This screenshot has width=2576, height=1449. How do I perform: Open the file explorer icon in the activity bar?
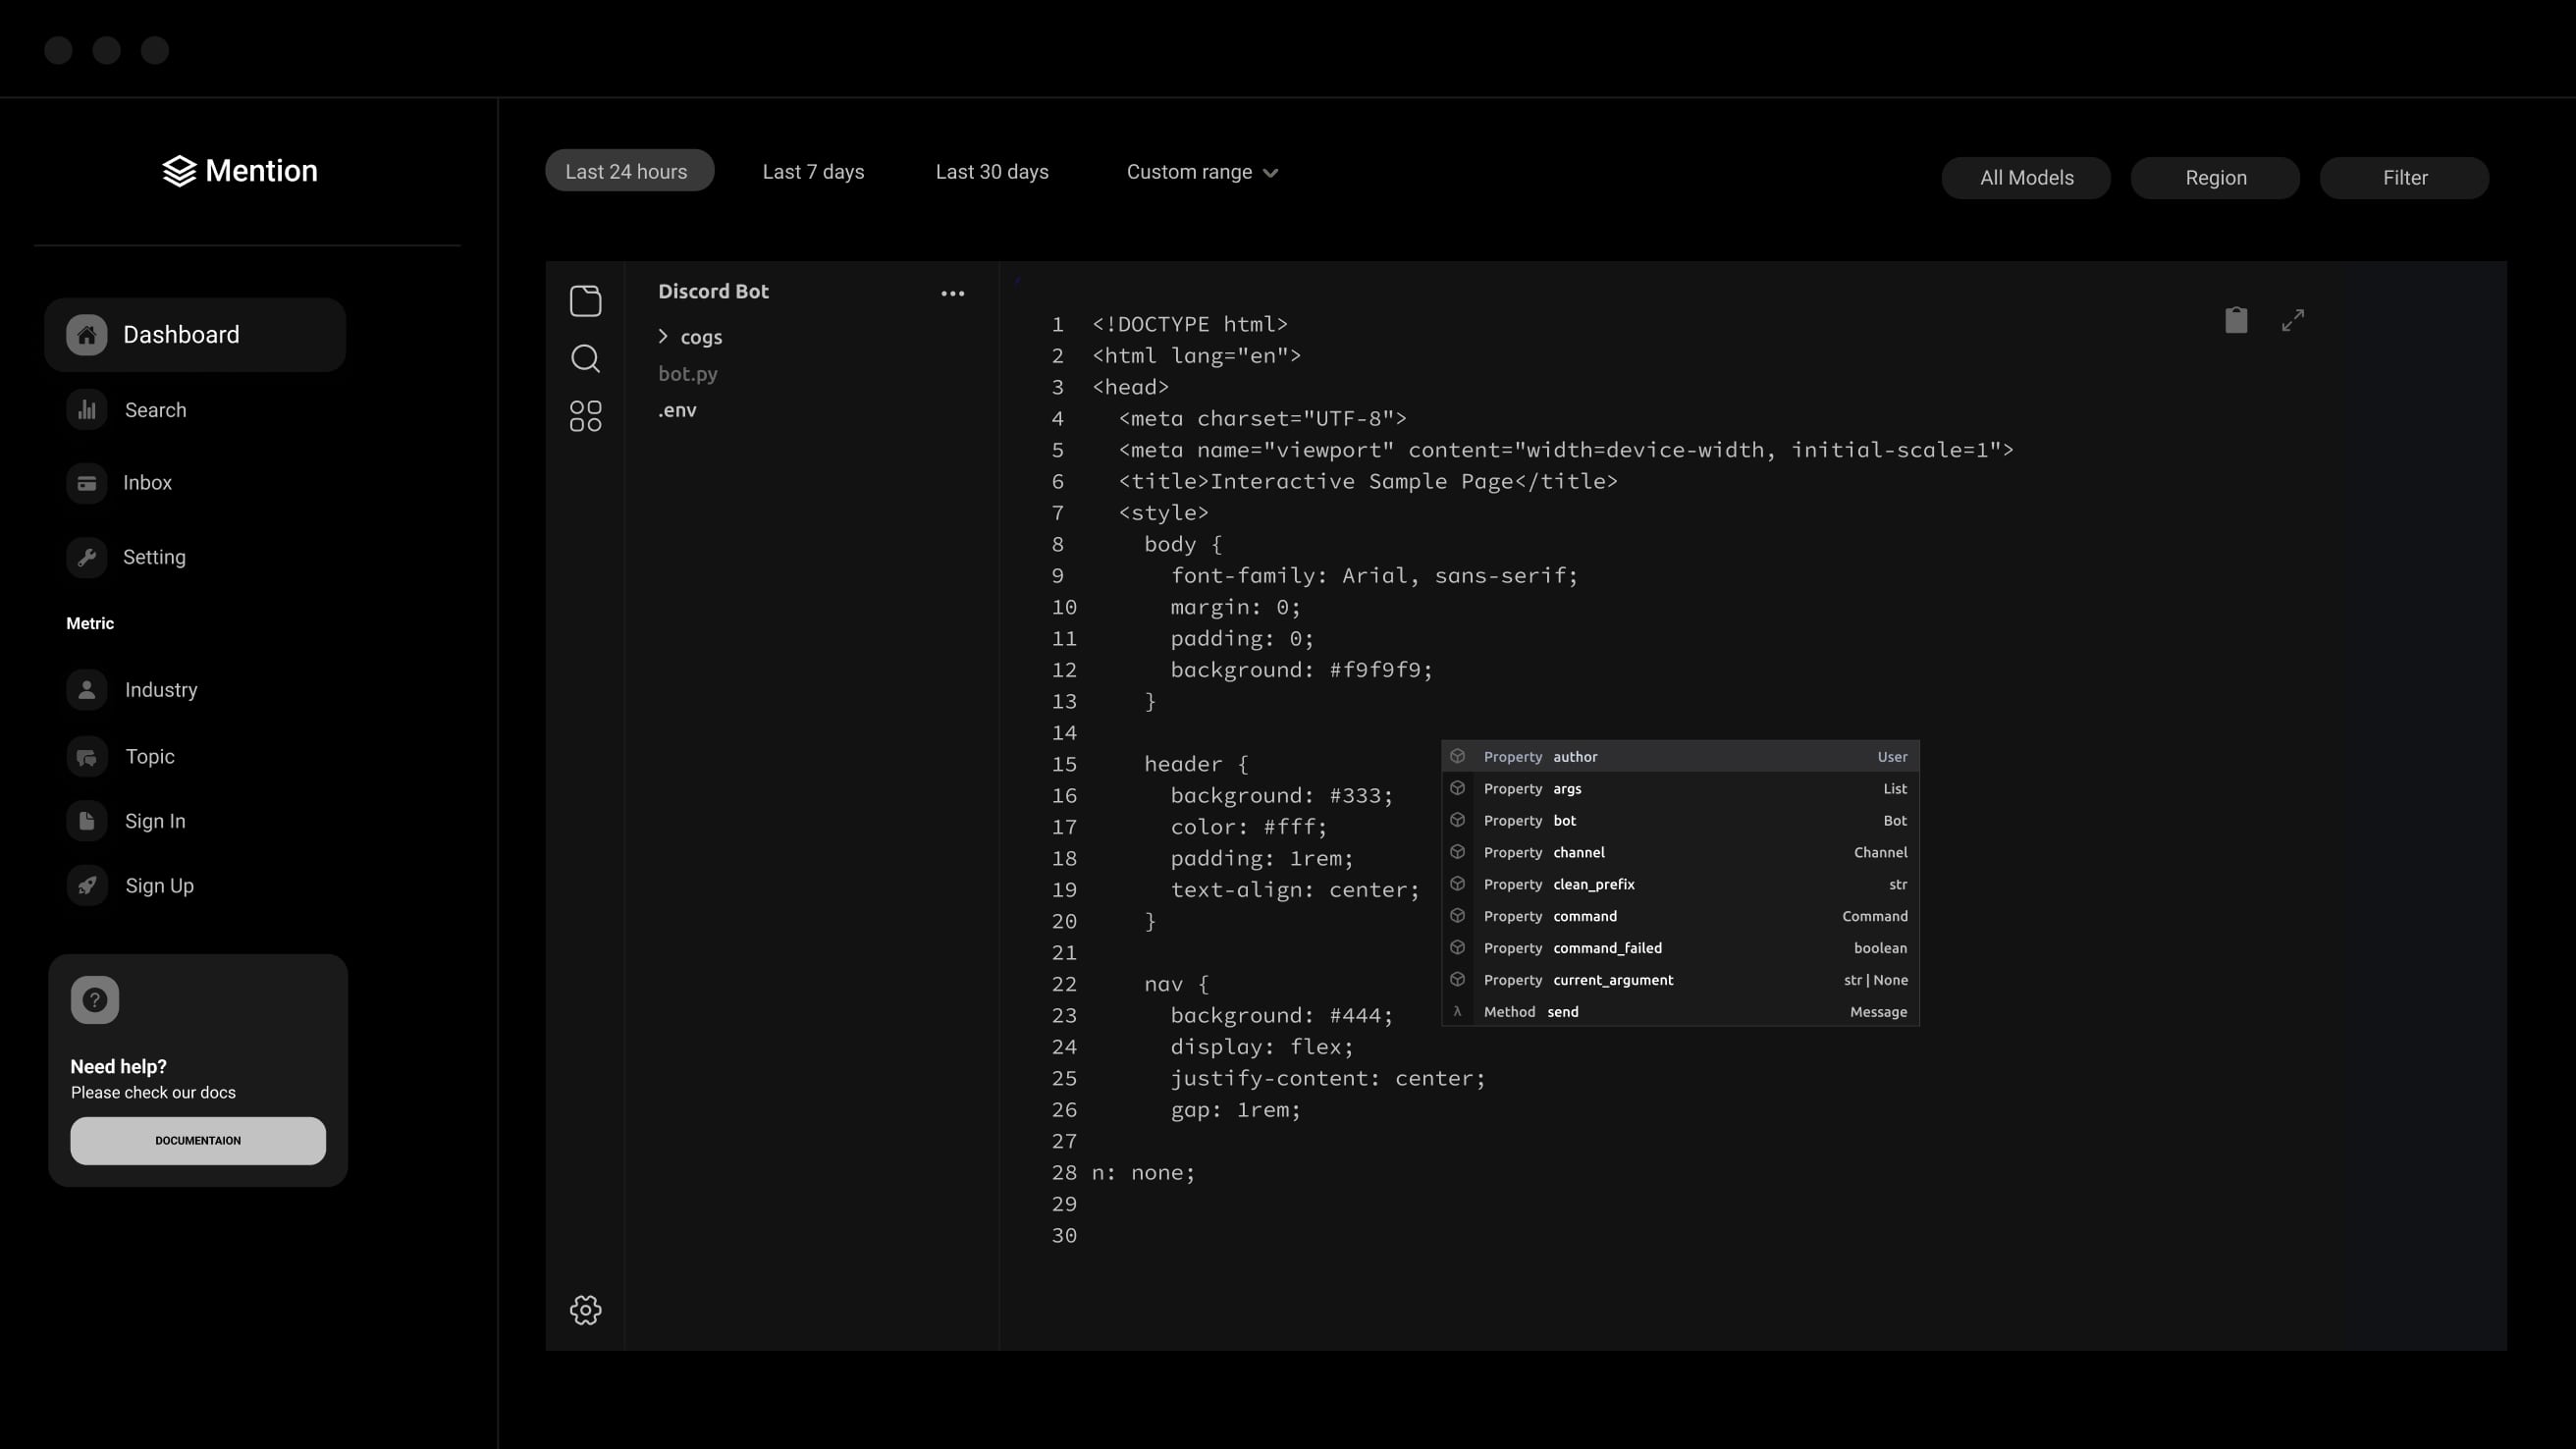tap(585, 300)
